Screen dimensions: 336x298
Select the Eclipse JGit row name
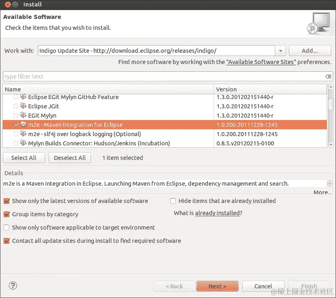point(43,106)
